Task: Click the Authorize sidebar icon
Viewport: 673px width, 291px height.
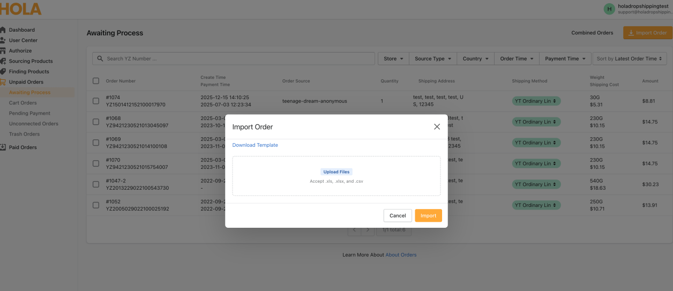Action: point(3,51)
